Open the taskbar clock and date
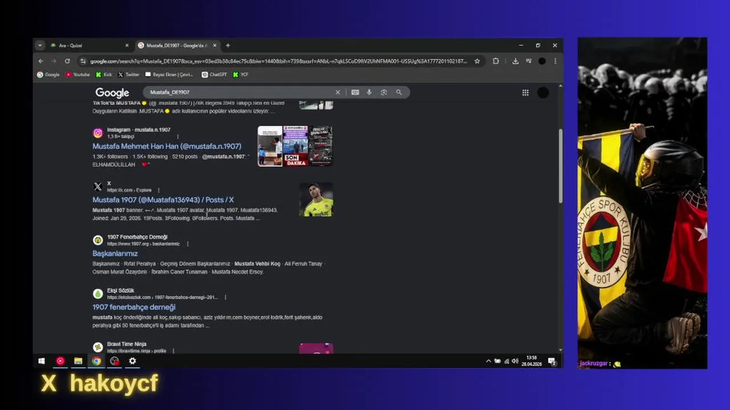This screenshot has width=730, height=410. tap(532, 361)
